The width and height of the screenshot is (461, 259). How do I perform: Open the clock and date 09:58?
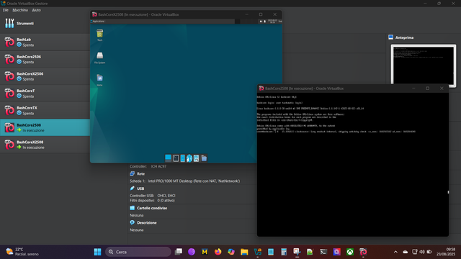click(x=446, y=252)
